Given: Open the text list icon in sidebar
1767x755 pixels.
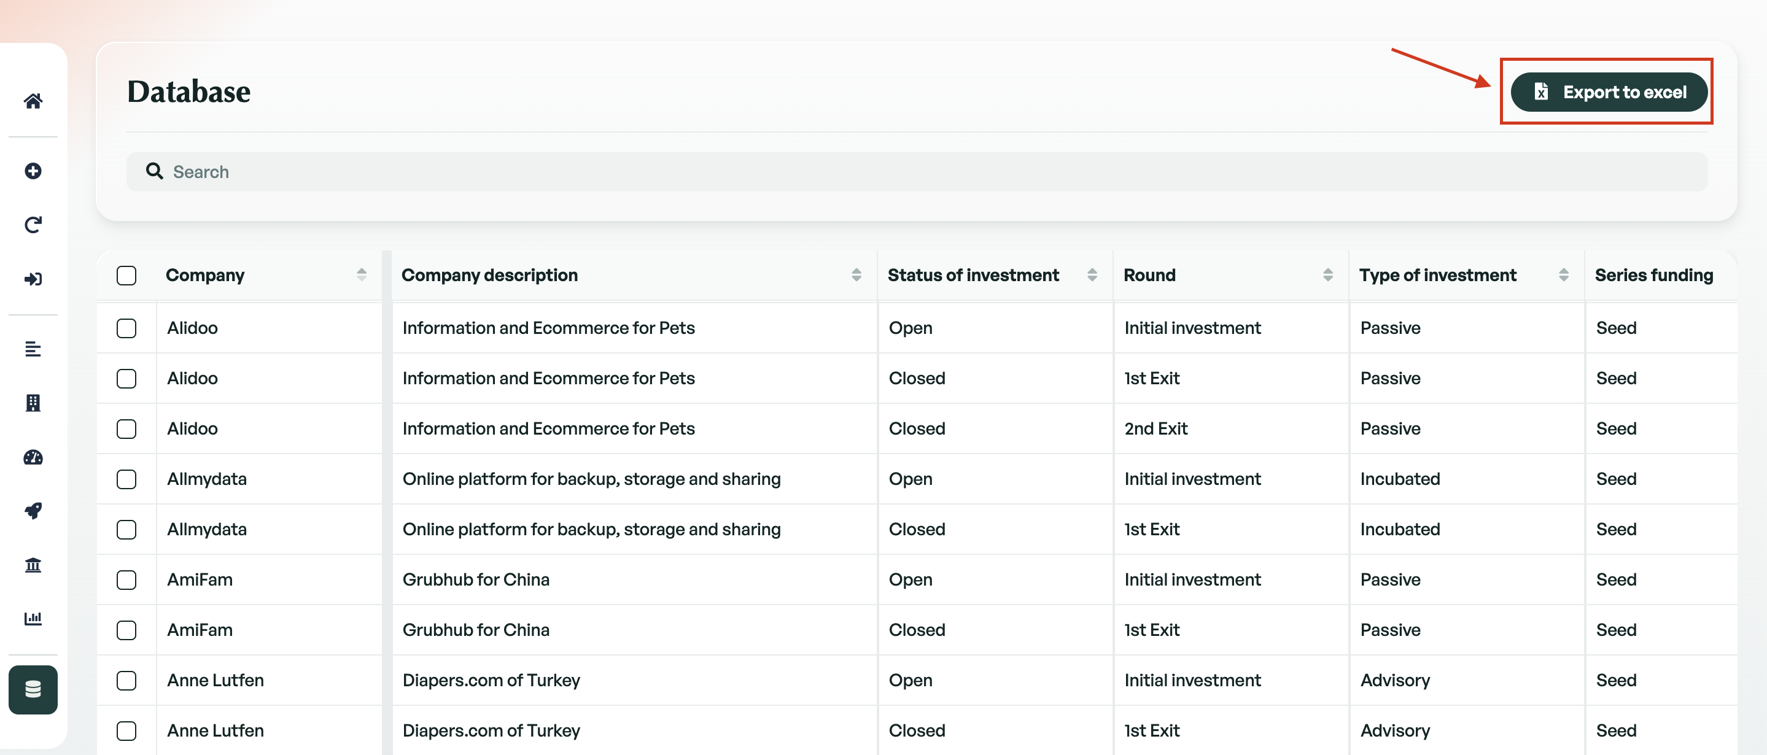Looking at the screenshot, I should [33, 349].
